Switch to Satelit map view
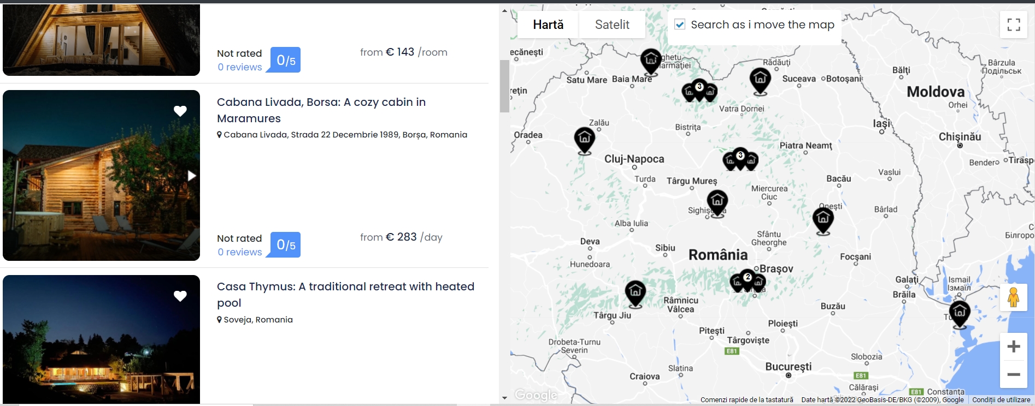This screenshot has height=406, width=1035. pos(612,25)
